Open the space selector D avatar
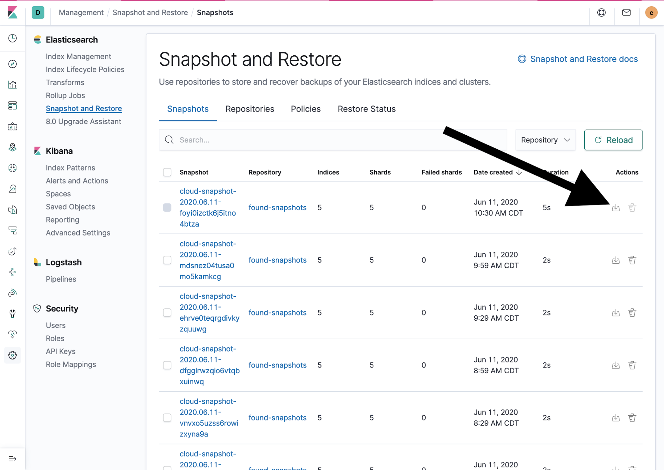 tap(38, 13)
